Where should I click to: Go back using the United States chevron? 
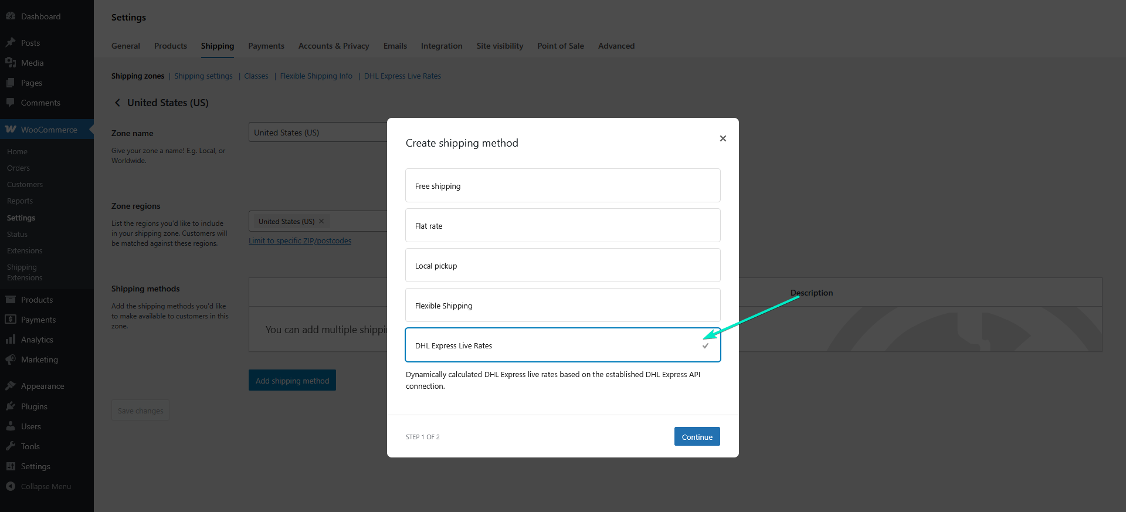coord(117,103)
